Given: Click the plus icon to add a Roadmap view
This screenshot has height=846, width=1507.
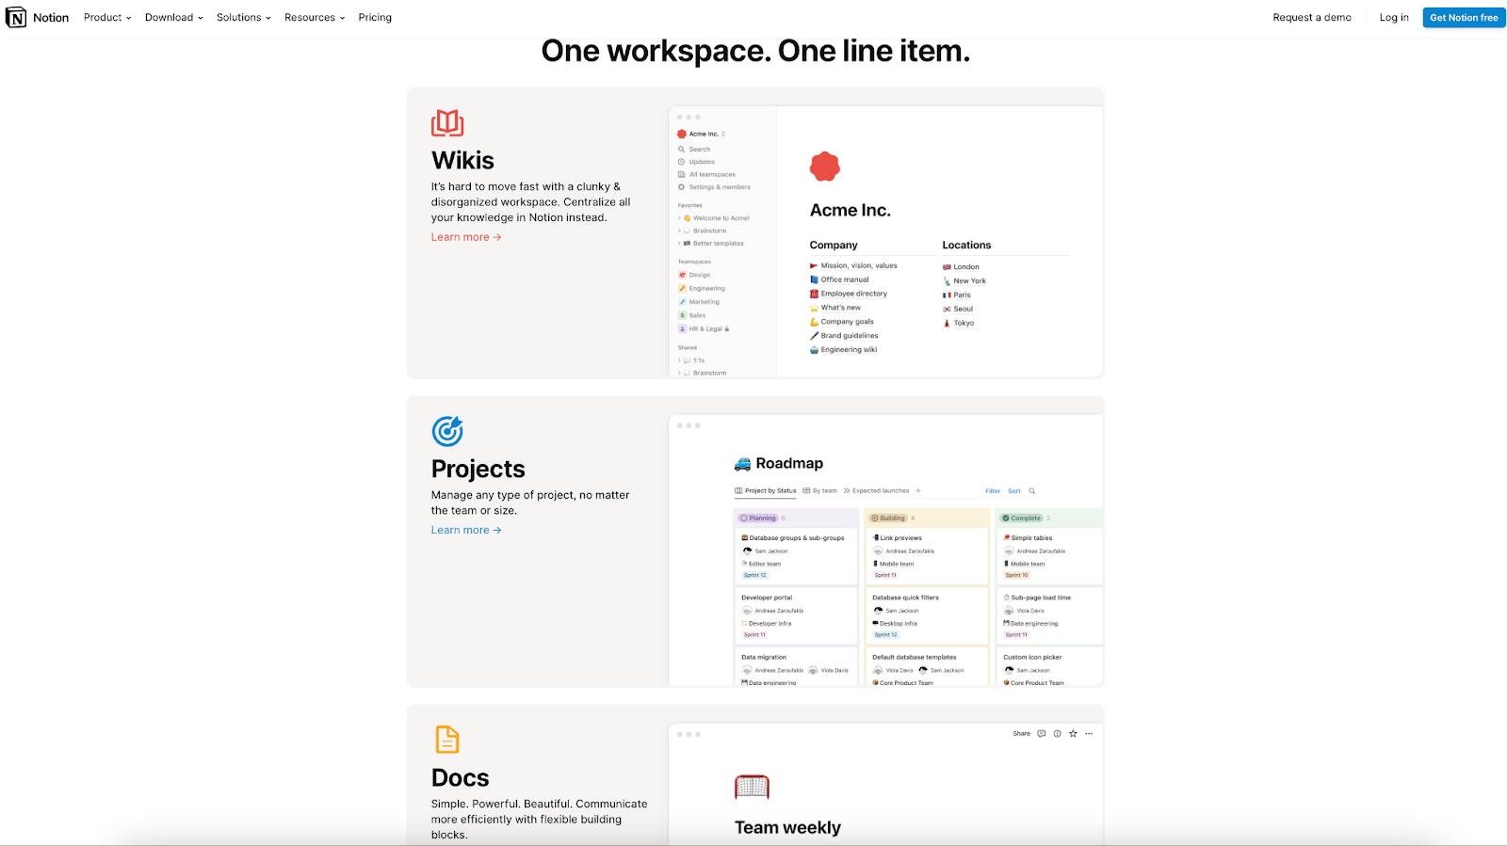Looking at the screenshot, I should pos(918,491).
